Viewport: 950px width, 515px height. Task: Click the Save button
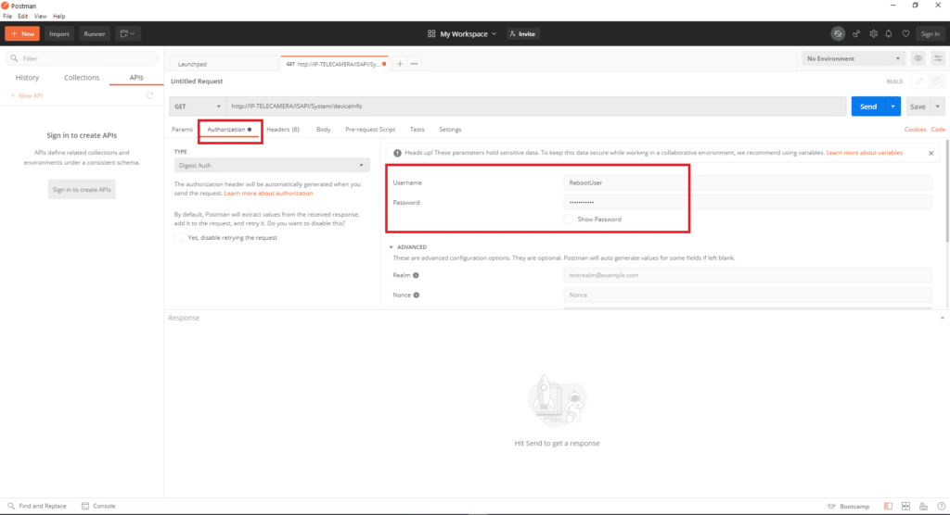(918, 107)
